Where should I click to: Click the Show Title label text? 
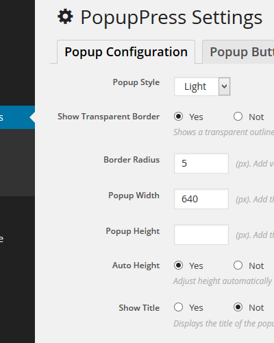[x=139, y=308]
